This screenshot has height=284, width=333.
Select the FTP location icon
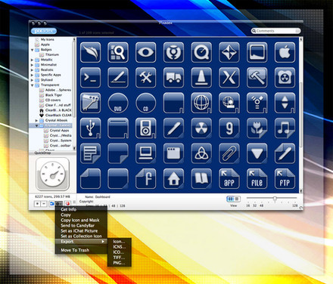[285, 179]
